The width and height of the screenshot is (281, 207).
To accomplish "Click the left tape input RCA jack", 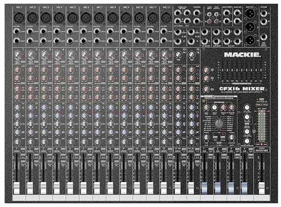I will click(210, 14).
